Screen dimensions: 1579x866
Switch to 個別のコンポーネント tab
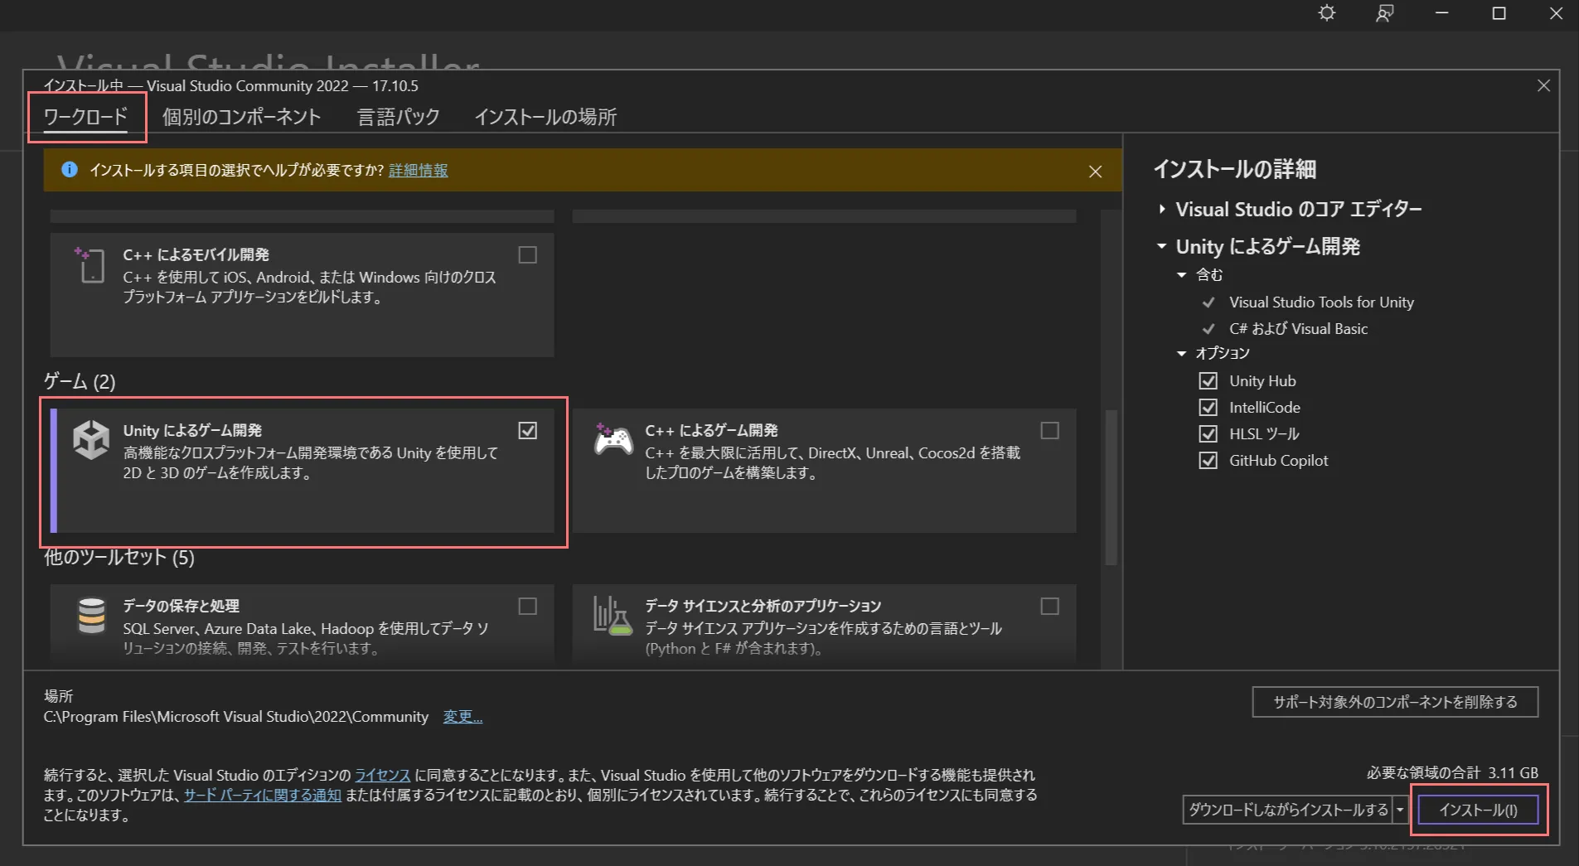pos(241,117)
